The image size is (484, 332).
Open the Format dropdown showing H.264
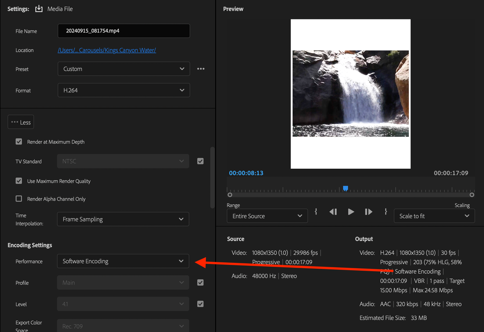click(x=124, y=90)
